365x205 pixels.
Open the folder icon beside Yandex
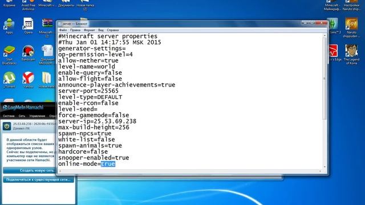(x=47, y=80)
